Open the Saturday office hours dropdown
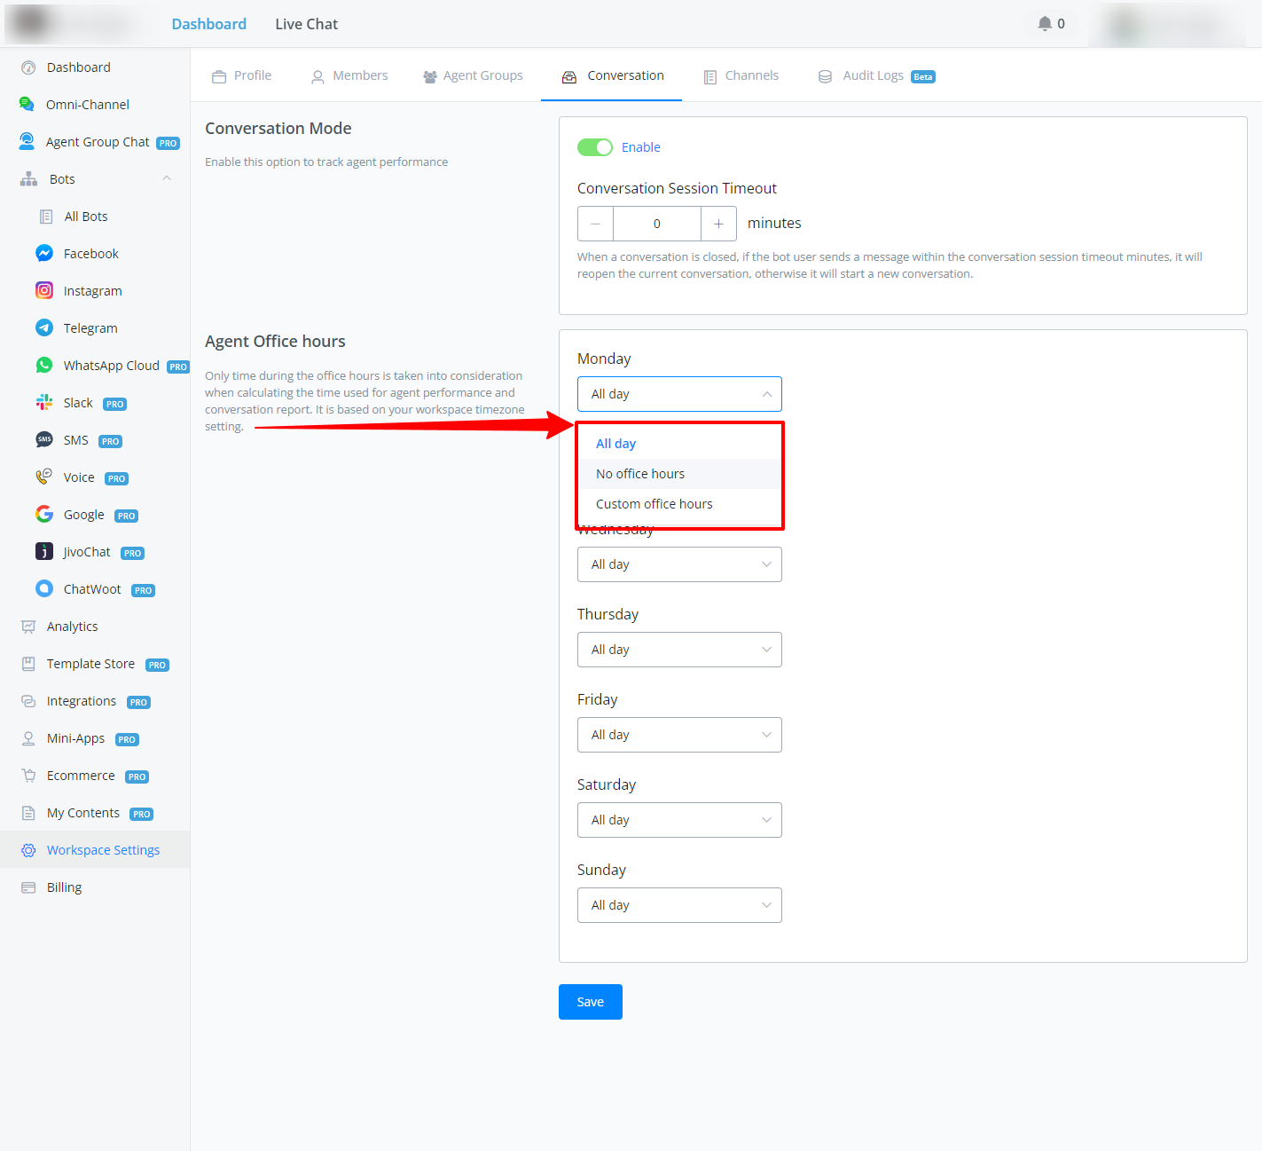The width and height of the screenshot is (1262, 1151). click(679, 820)
